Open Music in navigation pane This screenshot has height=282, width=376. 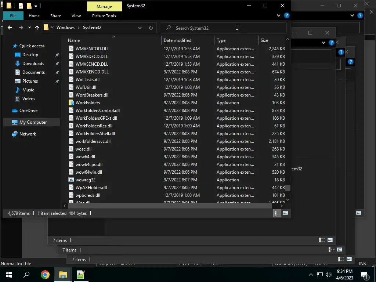pos(28,90)
